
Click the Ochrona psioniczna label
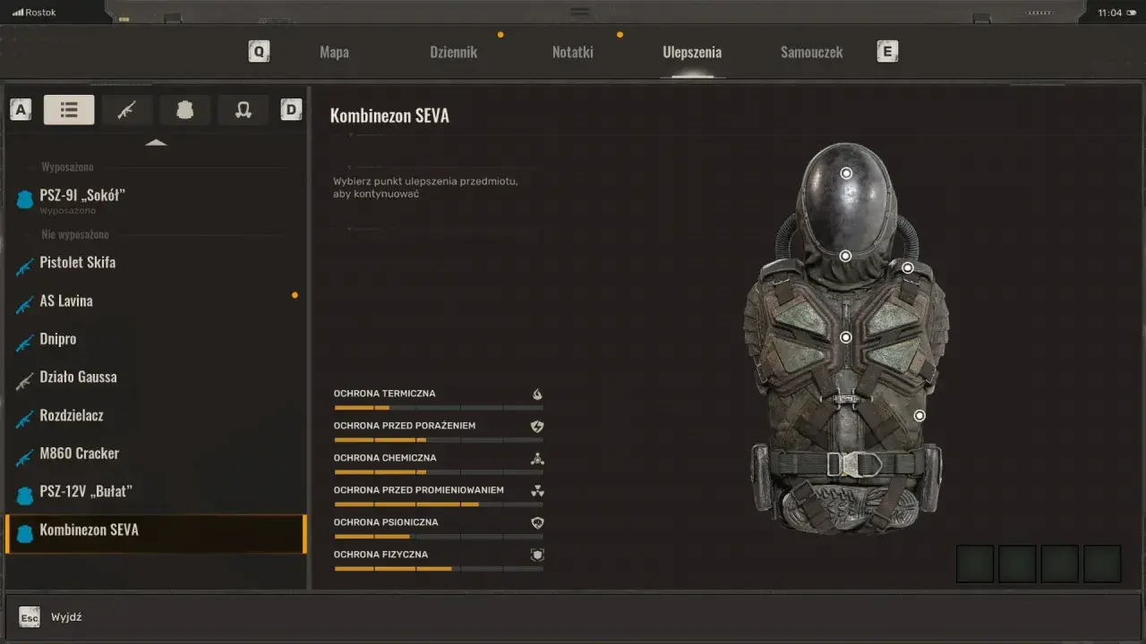coord(386,522)
